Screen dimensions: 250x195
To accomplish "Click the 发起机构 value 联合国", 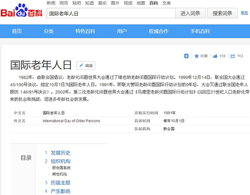I will click(169, 129).
